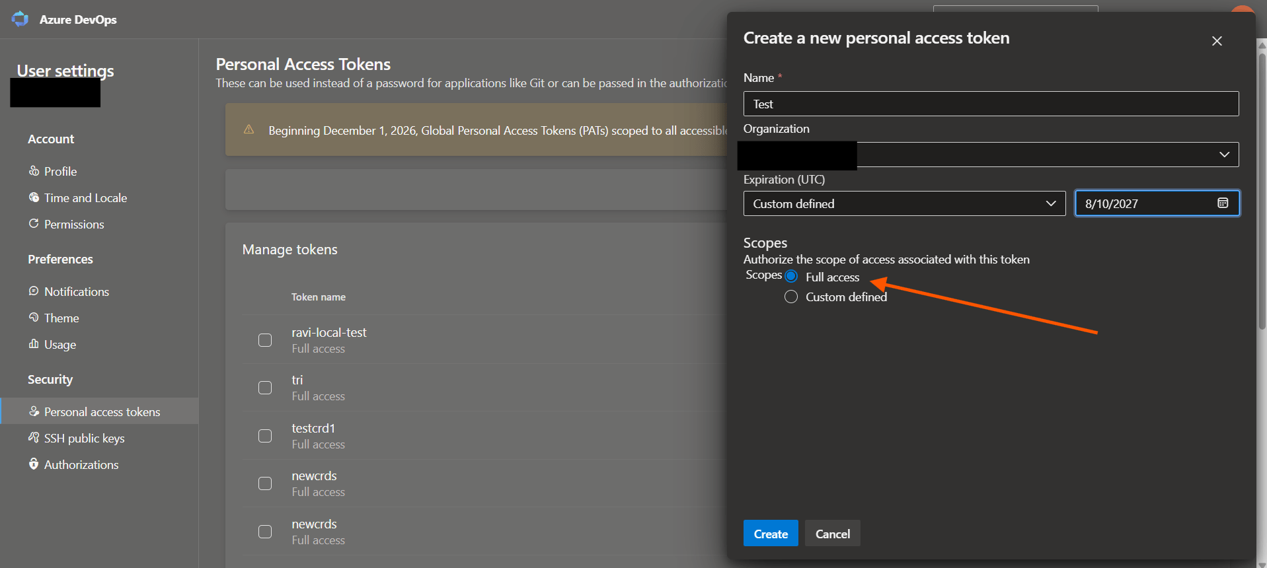Open the expiration date calendar picker icon

[1223, 203]
